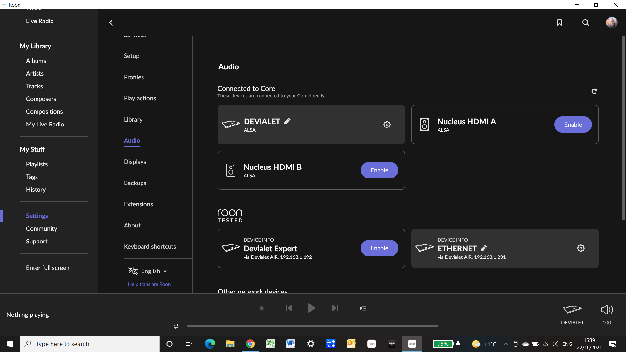Enable Nucleus HDMI A output
The height and width of the screenshot is (352, 626).
[573, 125]
